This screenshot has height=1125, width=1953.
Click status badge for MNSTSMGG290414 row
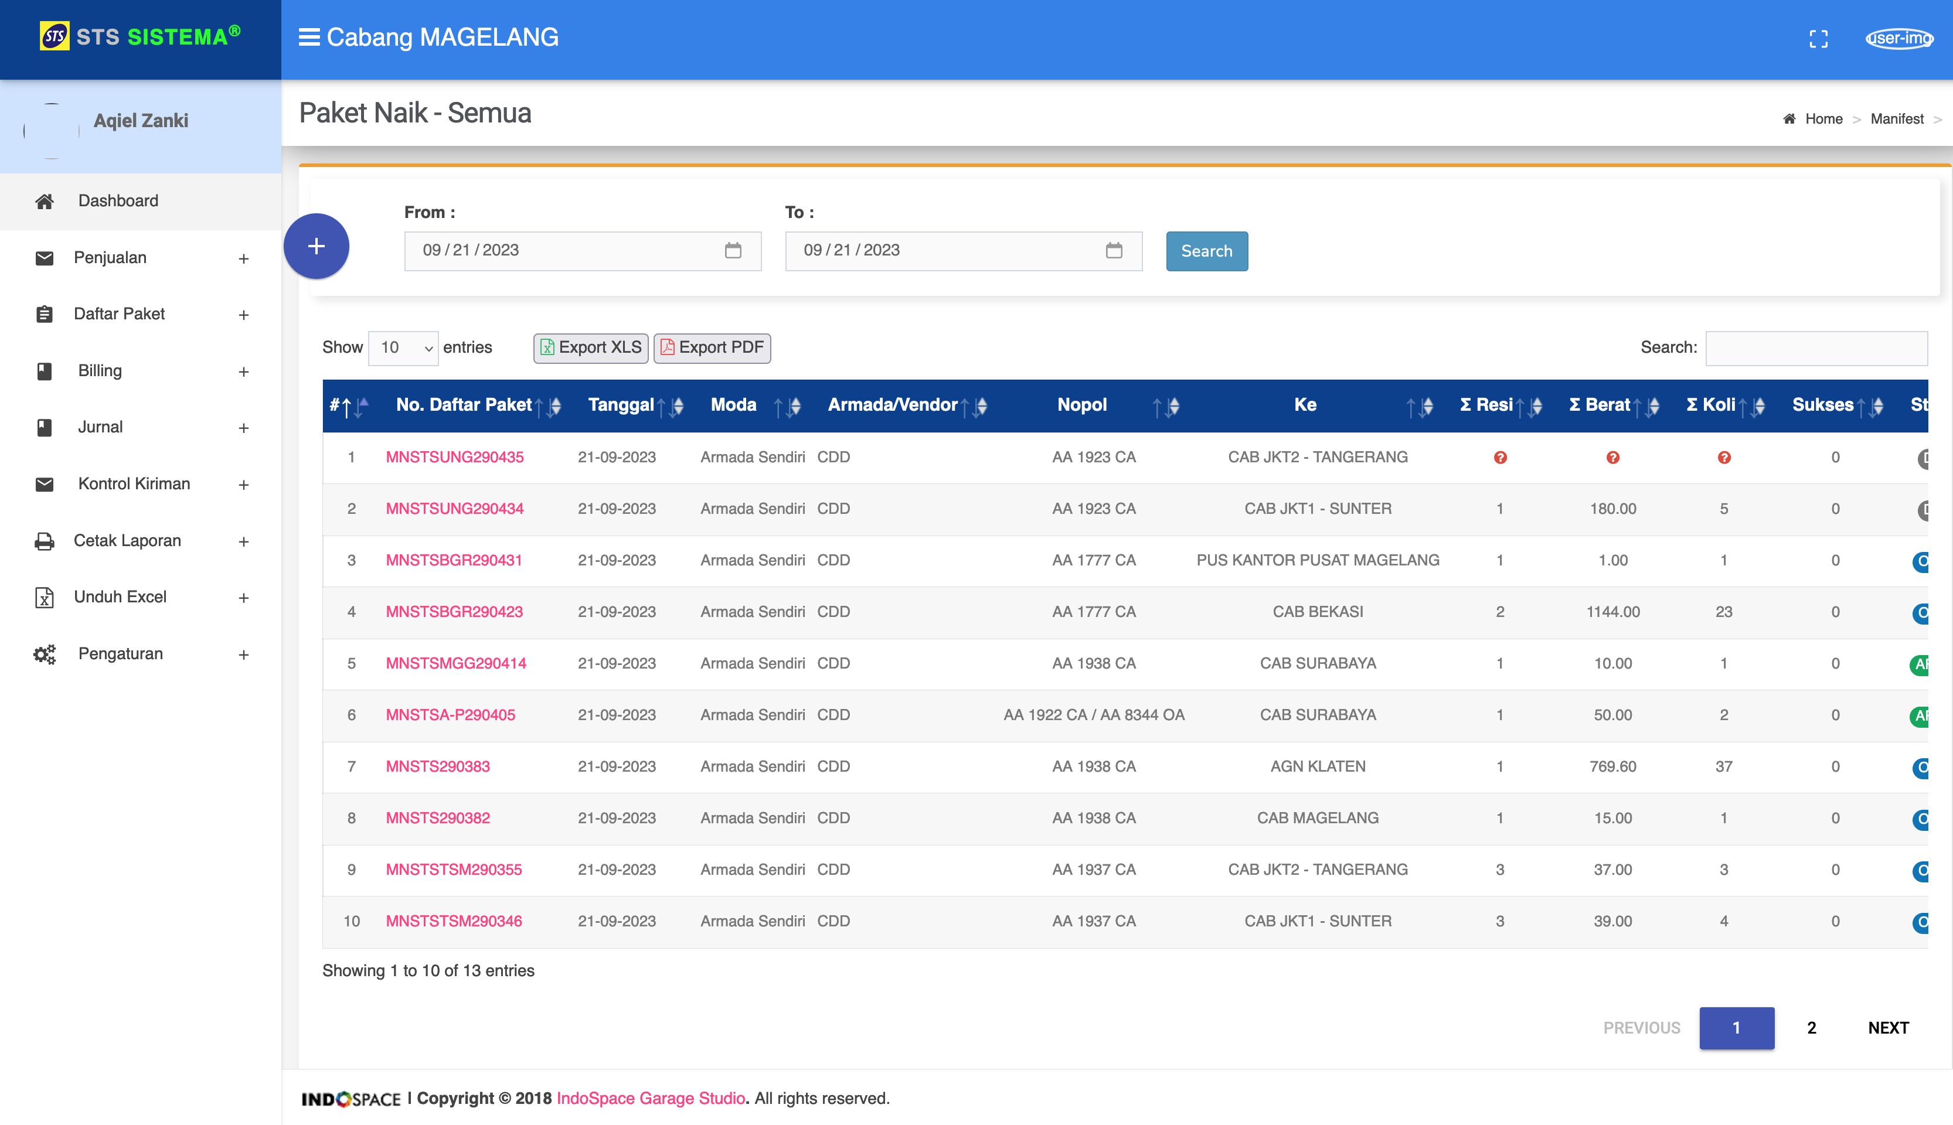[1919, 664]
